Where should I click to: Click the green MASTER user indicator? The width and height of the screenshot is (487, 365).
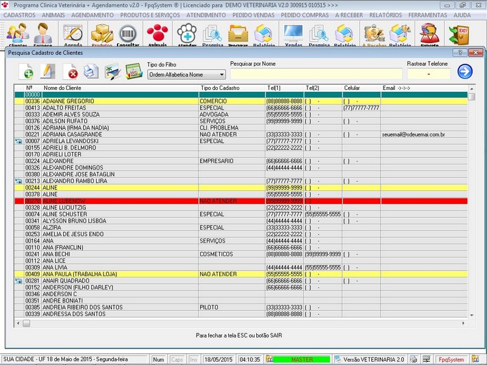pos(301,360)
